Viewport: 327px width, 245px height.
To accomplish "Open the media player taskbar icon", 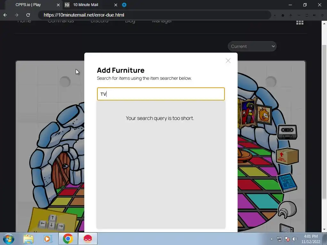I will point(48,239).
